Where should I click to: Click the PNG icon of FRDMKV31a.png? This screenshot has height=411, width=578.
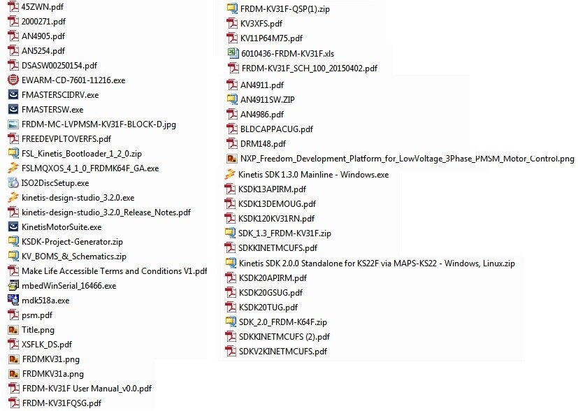click(x=14, y=374)
